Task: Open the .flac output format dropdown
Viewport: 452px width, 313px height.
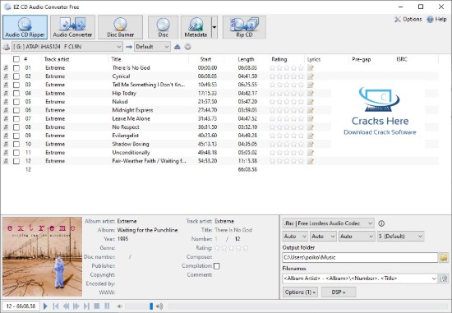Action: 328,223
